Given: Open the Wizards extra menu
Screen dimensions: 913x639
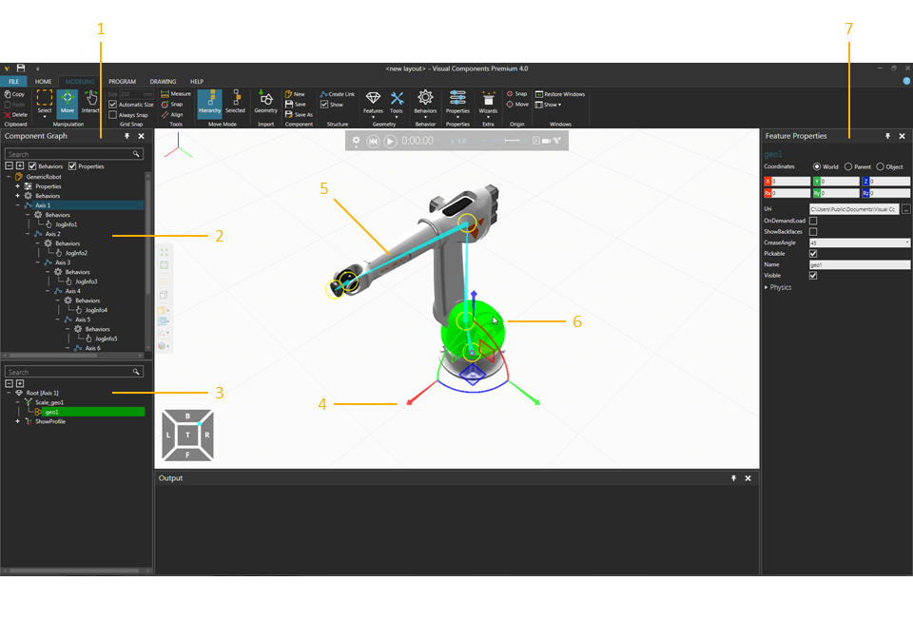Looking at the screenshot, I should 488,101.
